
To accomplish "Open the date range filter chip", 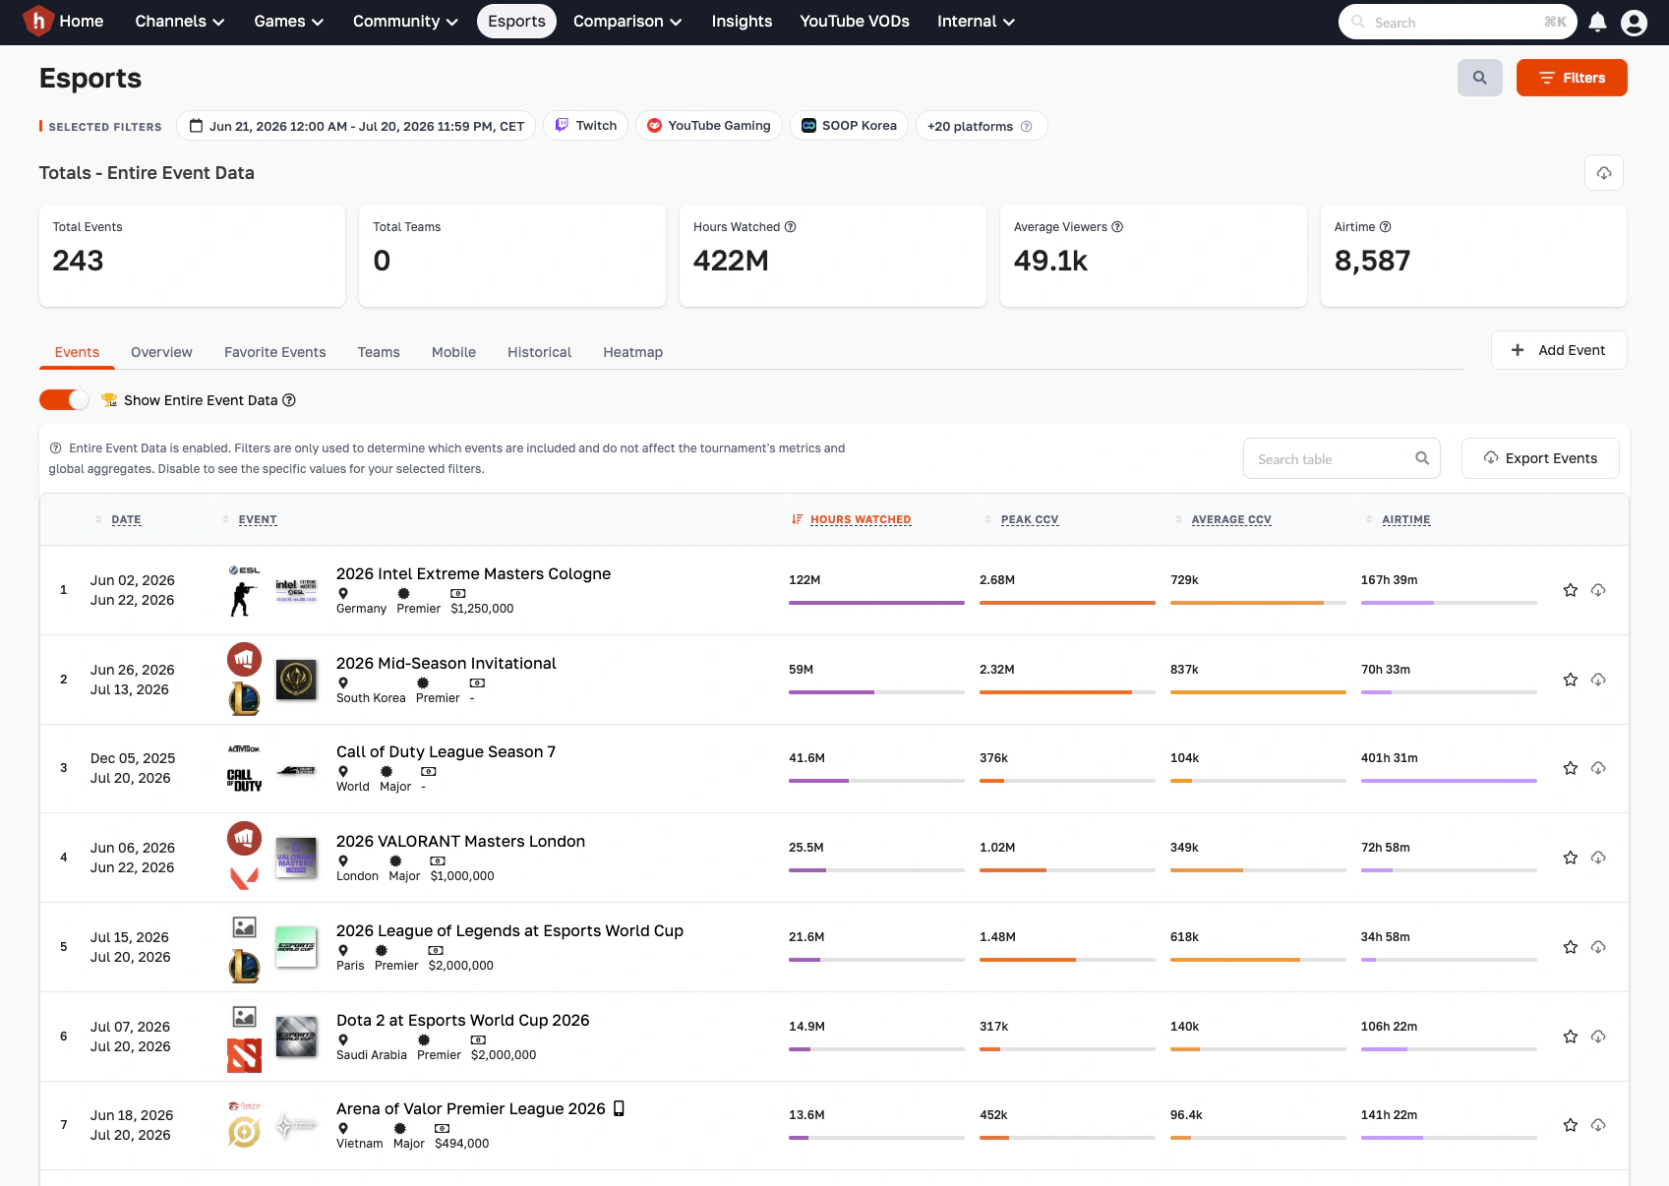I will pyautogui.click(x=356, y=126).
